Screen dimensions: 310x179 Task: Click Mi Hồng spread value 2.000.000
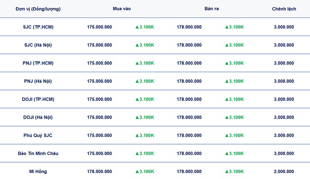(284, 172)
